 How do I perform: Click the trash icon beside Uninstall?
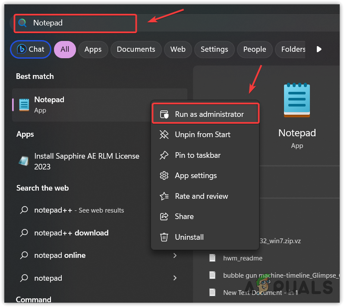(164, 237)
